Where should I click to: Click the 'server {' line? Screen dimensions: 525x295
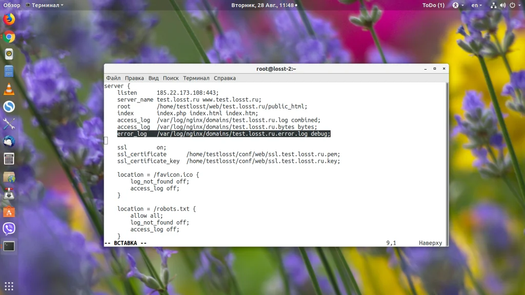coord(117,86)
